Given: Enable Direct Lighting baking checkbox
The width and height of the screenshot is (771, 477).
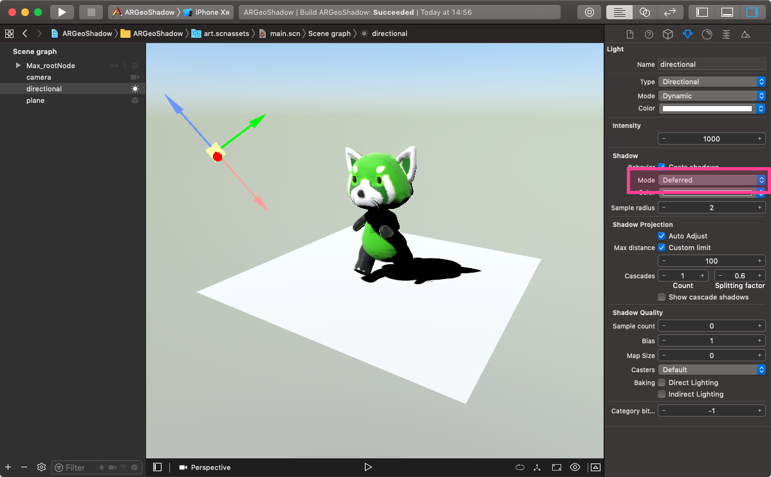Looking at the screenshot, I should (x=662, y=382).
